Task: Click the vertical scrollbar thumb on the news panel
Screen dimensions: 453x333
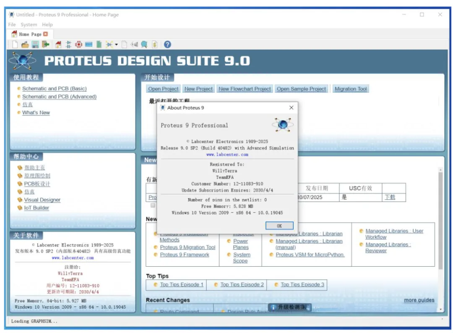Action: [x=440, y=221]
